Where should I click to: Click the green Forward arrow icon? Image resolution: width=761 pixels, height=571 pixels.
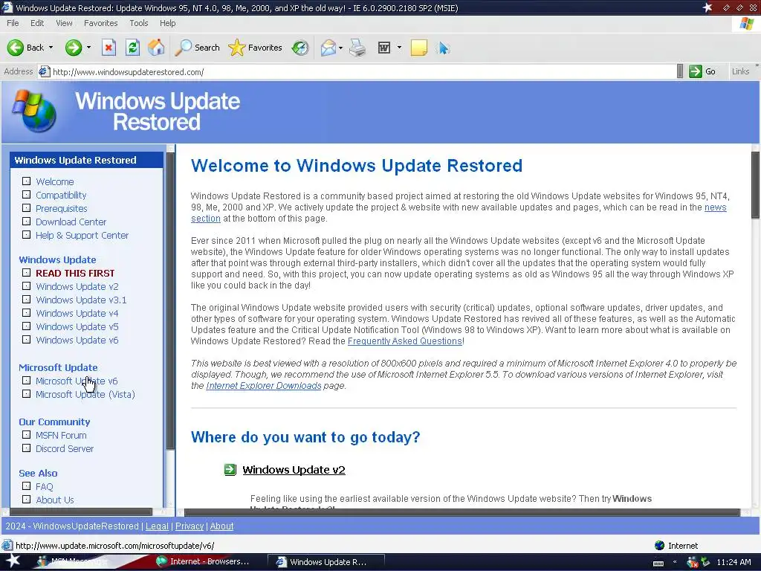[74, 47]
